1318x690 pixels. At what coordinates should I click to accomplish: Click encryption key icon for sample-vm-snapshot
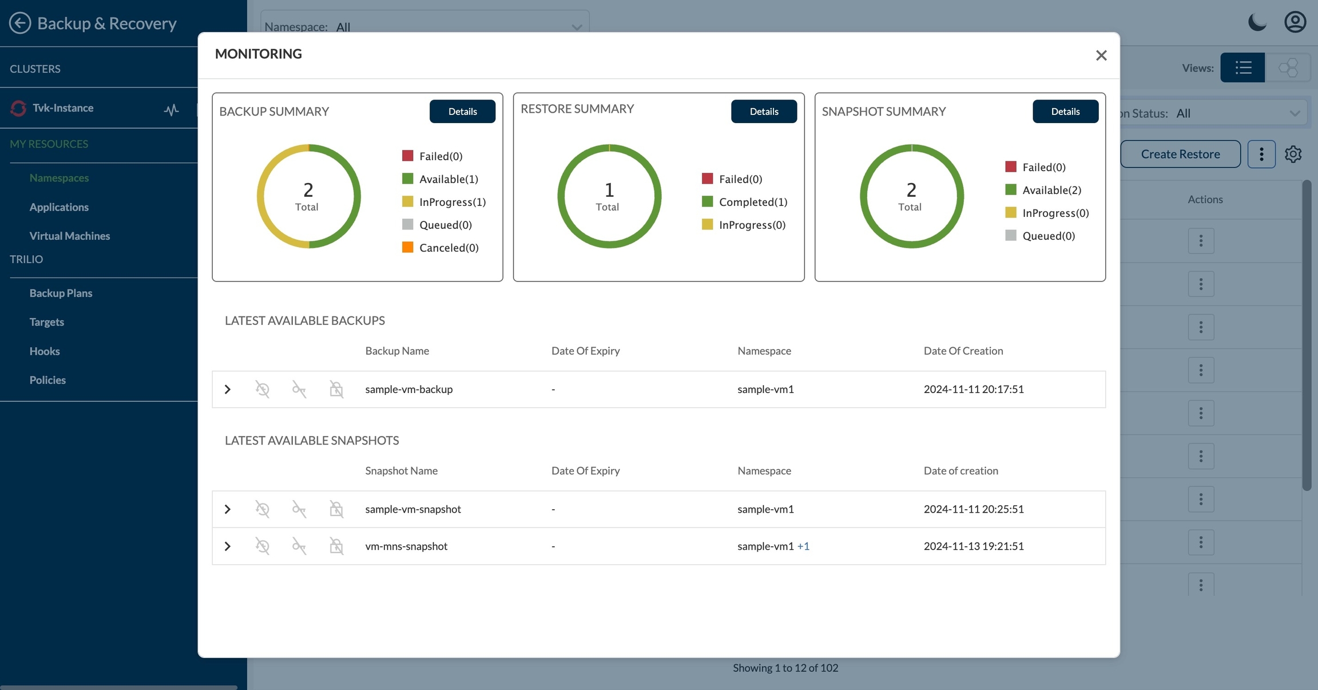[x=299, y=509]
